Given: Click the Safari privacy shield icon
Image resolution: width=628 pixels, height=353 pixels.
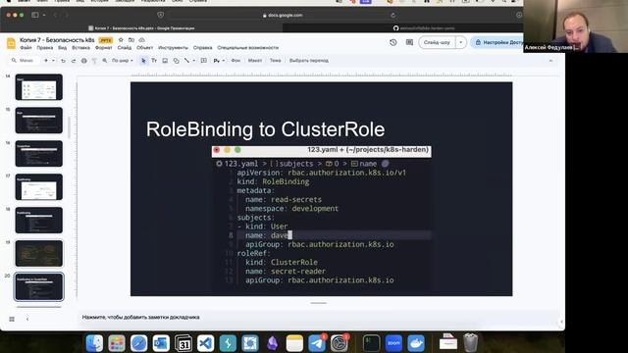Looking at the screenshot, I should click(161, 16).
